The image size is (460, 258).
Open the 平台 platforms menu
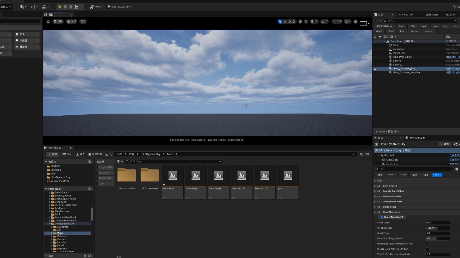click(x=96, y=7)
